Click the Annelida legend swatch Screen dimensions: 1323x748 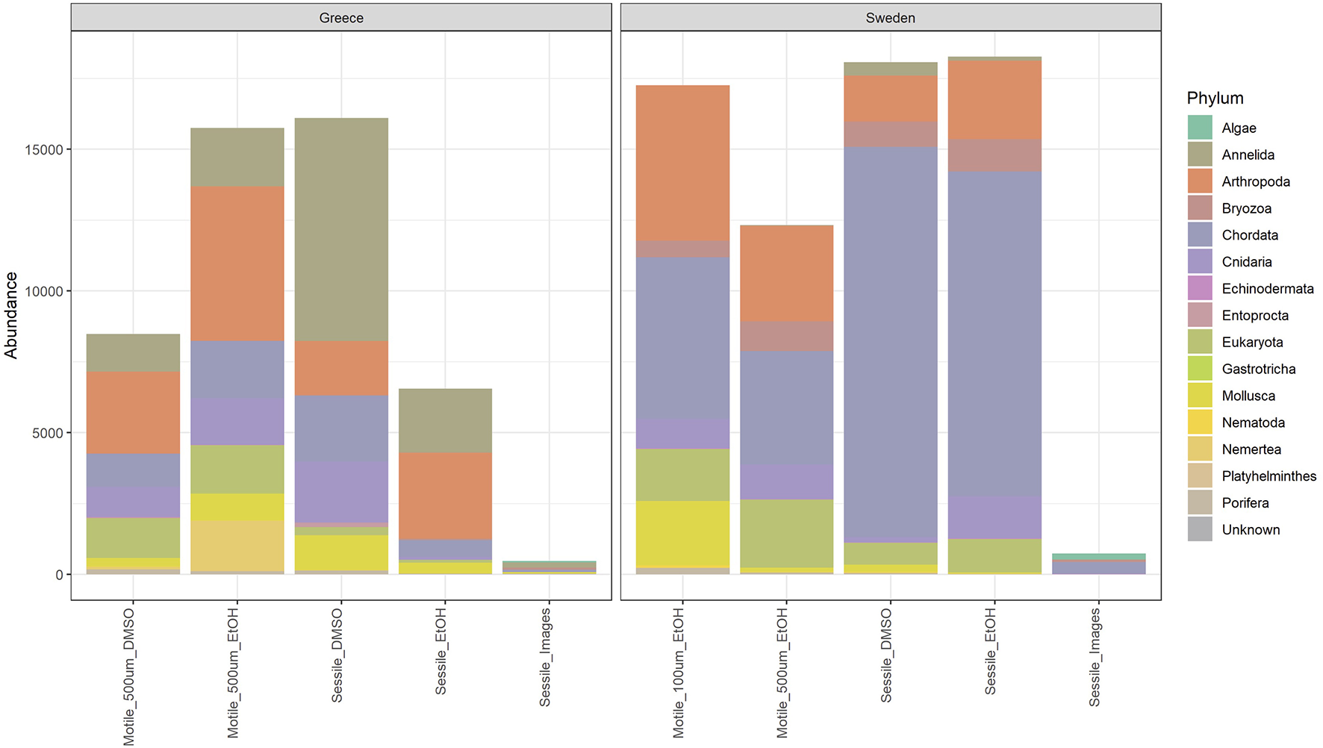click(x=1200, y=155)
